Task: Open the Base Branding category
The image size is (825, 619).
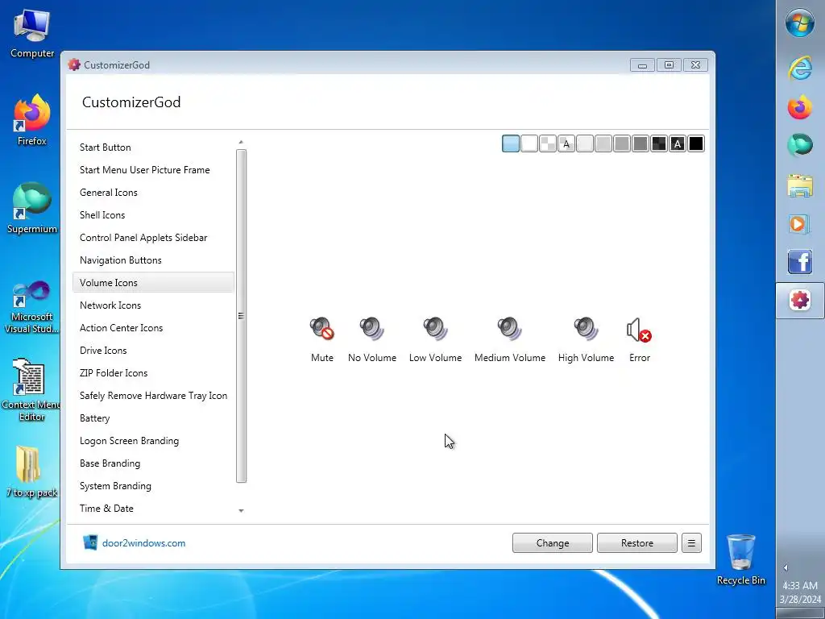Action: coord(153,463)
